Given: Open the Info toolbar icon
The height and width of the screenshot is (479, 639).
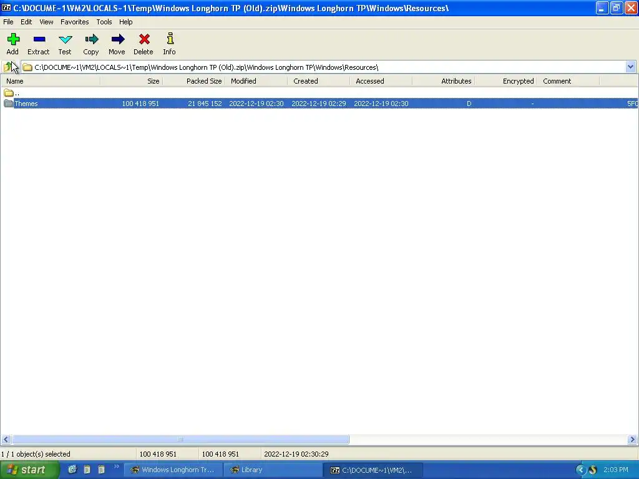Looking at the screenshot, I should [x=170, y=39].
